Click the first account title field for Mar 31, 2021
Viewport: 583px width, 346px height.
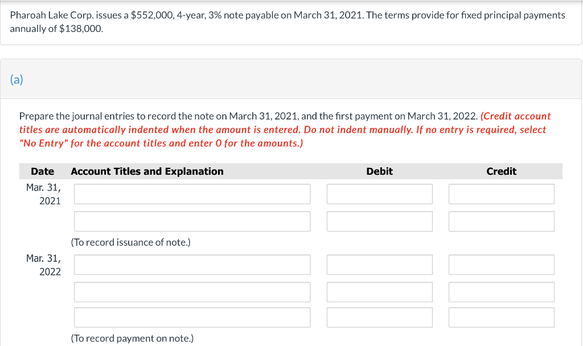pyautogui.click(x=191, y=193)
